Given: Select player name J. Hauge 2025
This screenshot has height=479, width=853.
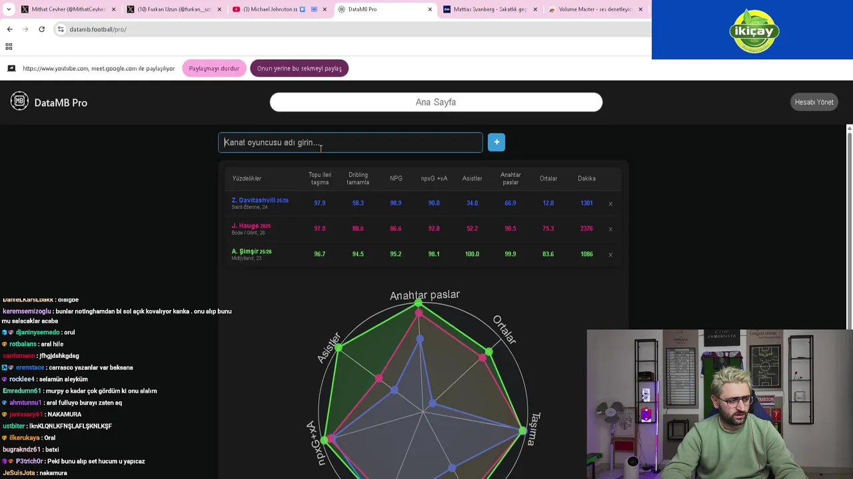Looking at the screenshot, I should 251,226.
